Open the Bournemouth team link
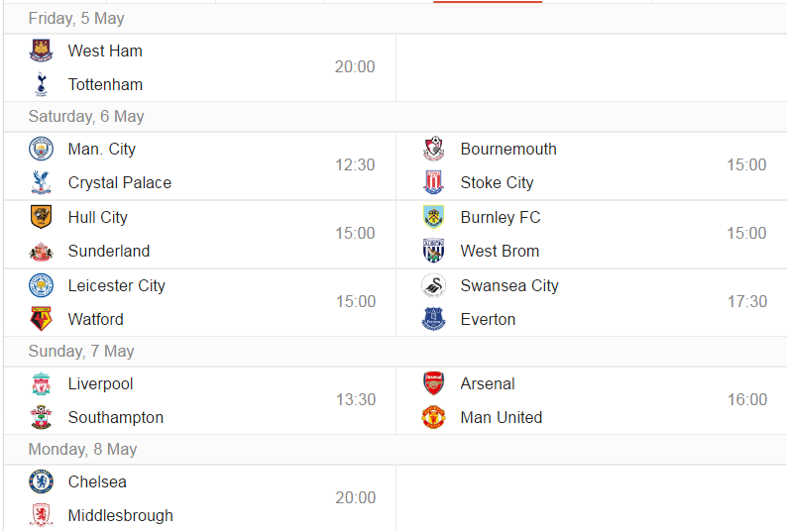The width and height of the screenshot is (787, 531). pyautogui.click(x=508, y=149)
